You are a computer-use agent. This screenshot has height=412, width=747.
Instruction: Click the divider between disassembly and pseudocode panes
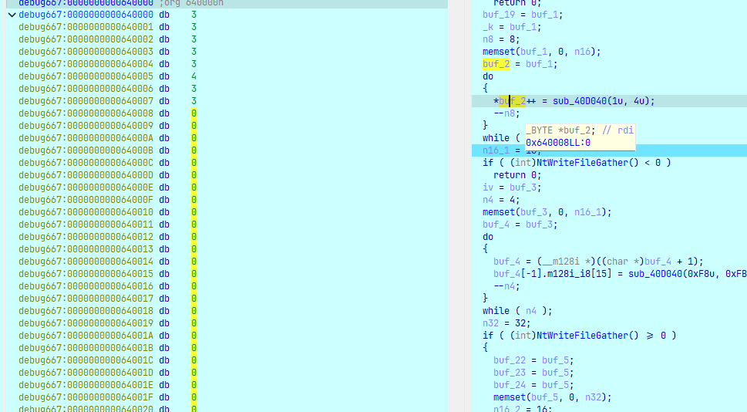tap(458, 206)
